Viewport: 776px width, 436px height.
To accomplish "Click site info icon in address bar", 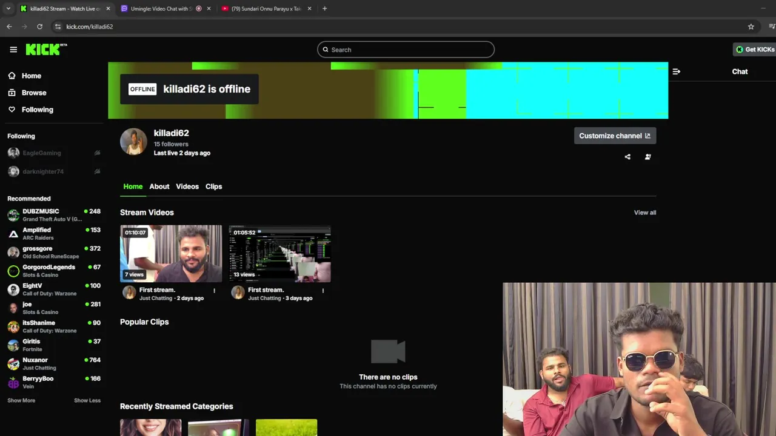I will [58, 27].
